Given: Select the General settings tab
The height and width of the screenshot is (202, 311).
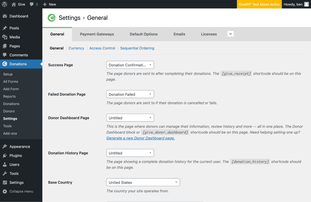Looking at the screenshot, I should coord(57,34).
